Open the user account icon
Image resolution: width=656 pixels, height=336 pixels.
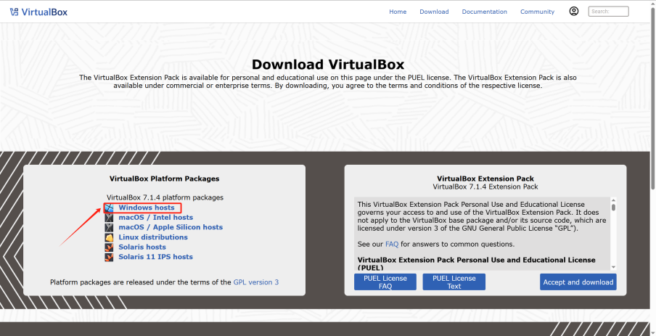(x=573, y=12)
